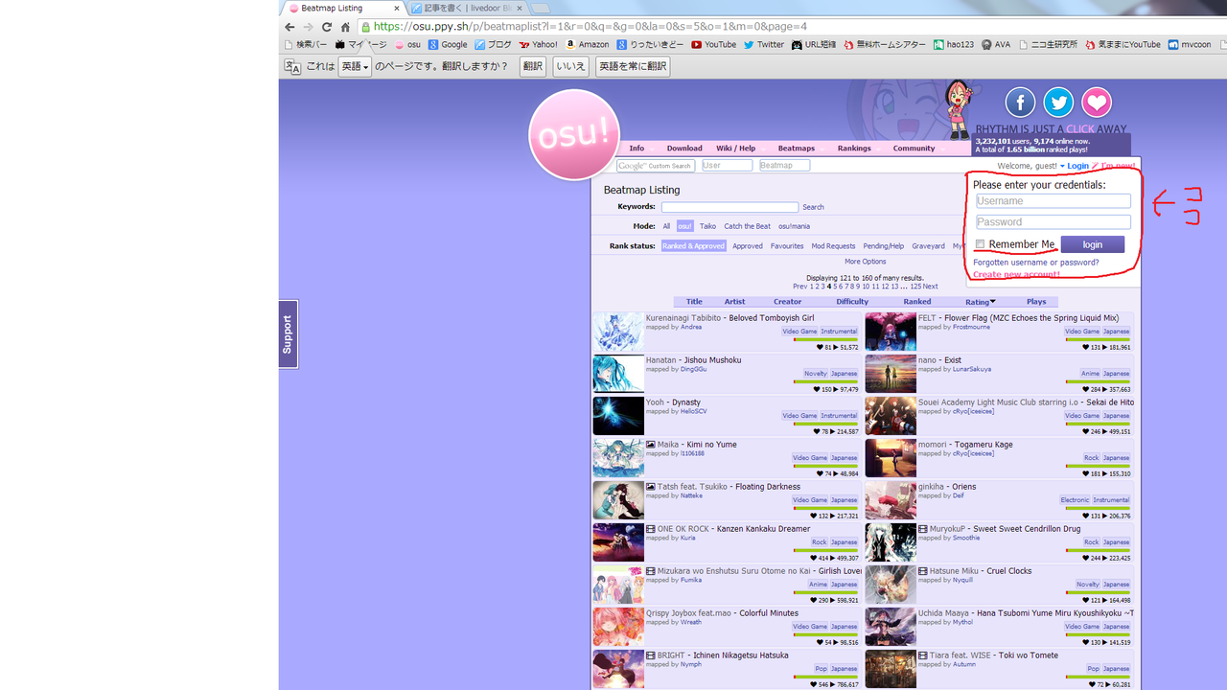The height and width of the screenshot is (690, 1227).
Task: Select Approved rank status
Action: (748, 246)
